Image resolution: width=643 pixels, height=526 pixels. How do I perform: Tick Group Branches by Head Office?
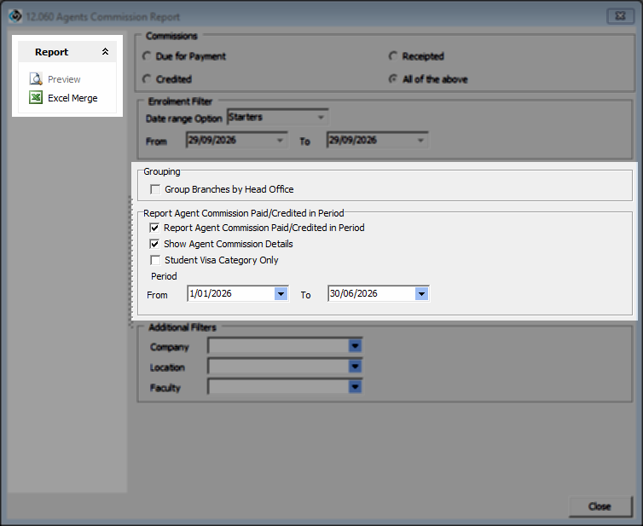(x=155, y=189)
